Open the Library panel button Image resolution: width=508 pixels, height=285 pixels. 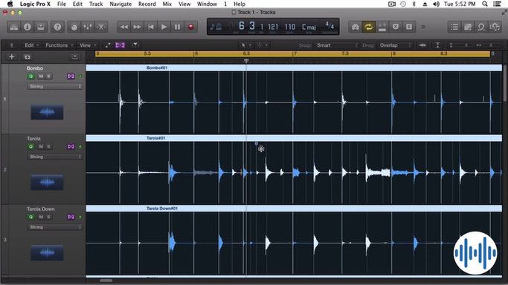[x=13, y=27]
